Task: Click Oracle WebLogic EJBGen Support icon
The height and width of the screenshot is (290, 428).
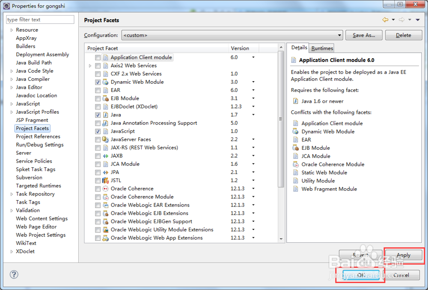Action: (x=105, y=221)
